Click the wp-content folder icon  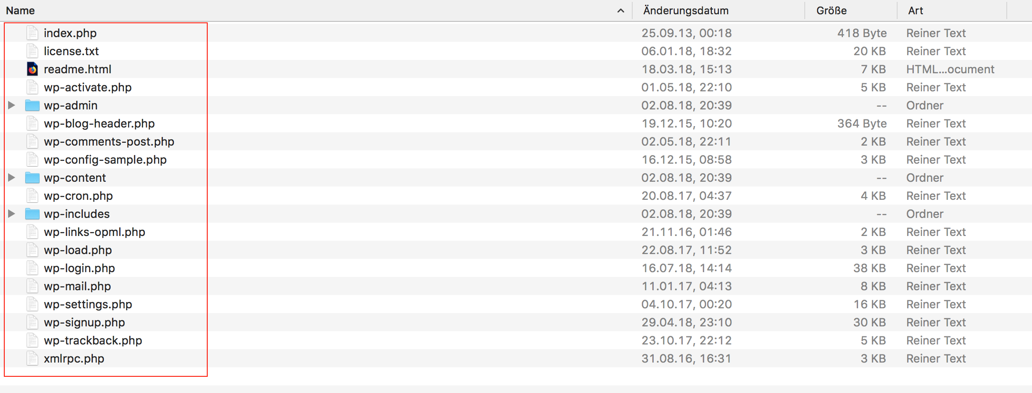pos(32,178)
